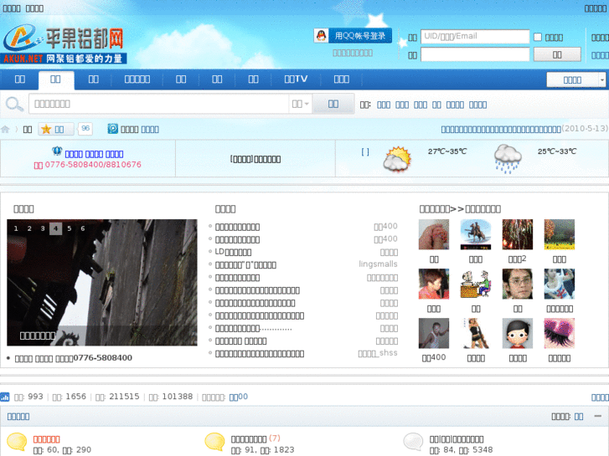
Task: Open the red-haired person avatar
Action: point(434,284)
